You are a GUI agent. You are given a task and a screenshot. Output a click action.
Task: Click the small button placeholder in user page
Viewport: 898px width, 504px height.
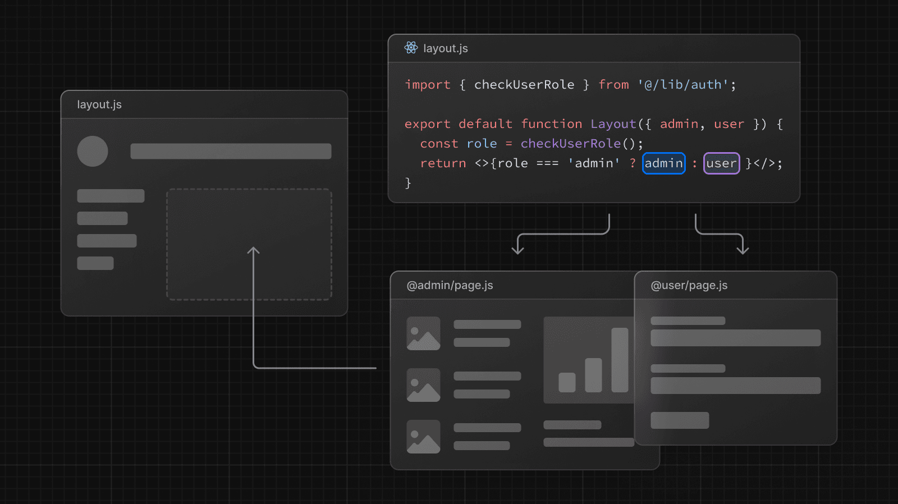coord(680,420)
